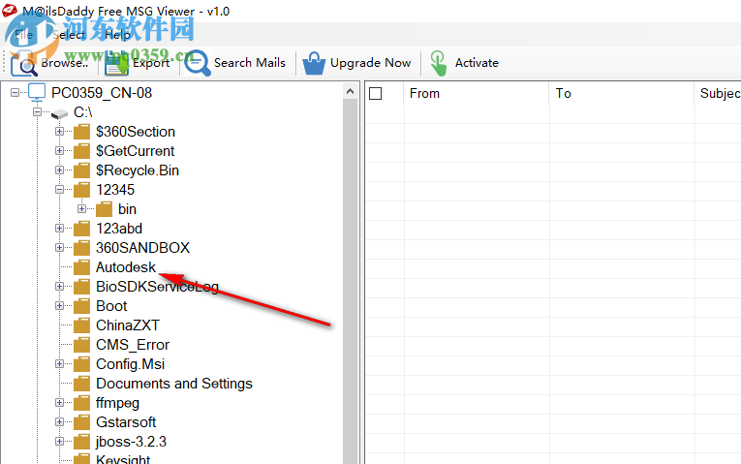Click the $GetCurrent folder icon
The width and height of the screenshot is (741, 464).
[81, 151]
